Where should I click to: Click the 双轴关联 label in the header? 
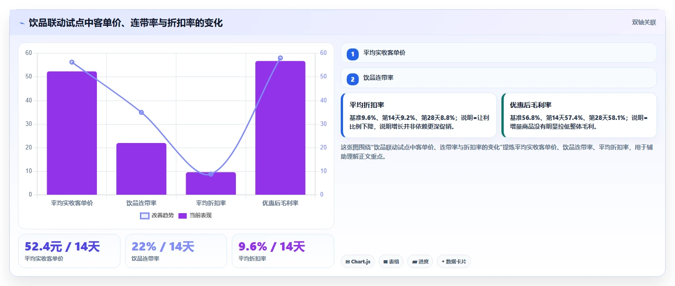point(644,23)
